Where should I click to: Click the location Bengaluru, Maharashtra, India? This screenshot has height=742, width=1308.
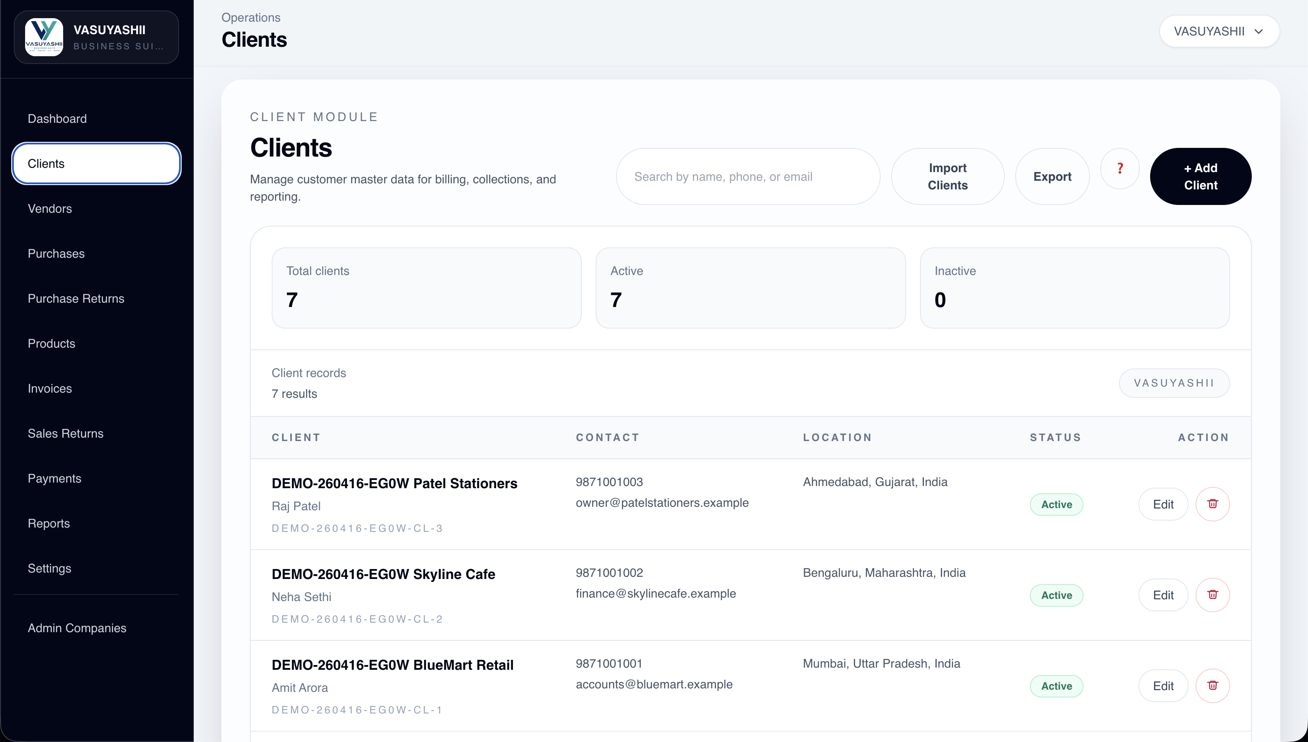(885, 573)
